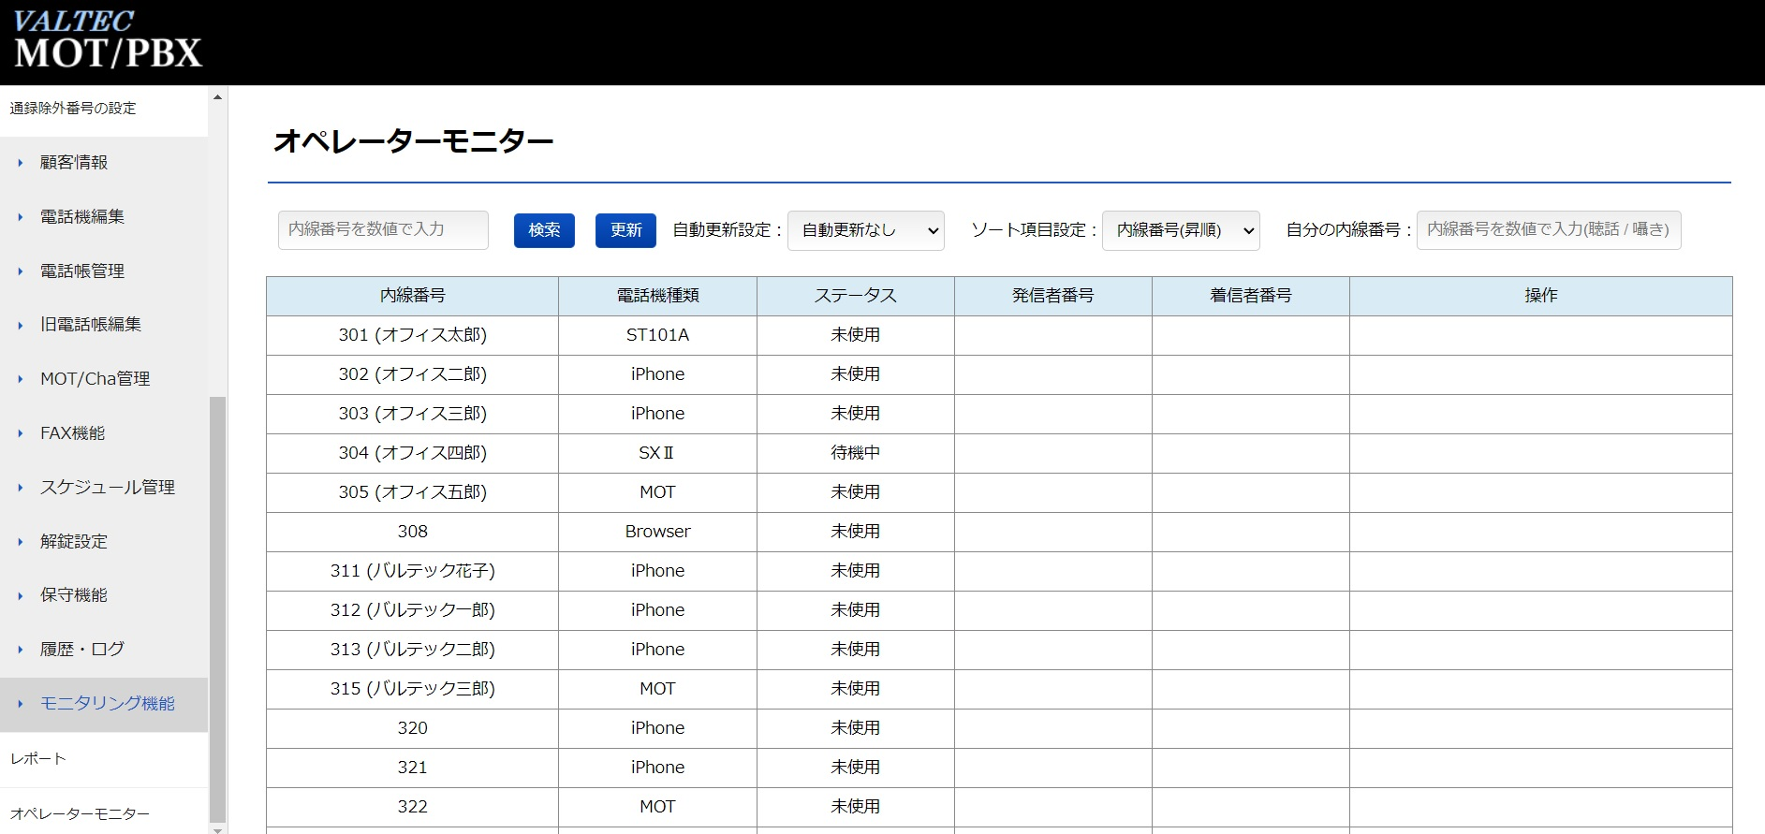Expand the 保守機能 arrow icon
Screen dimensions: 1765x834
(21, 595)
